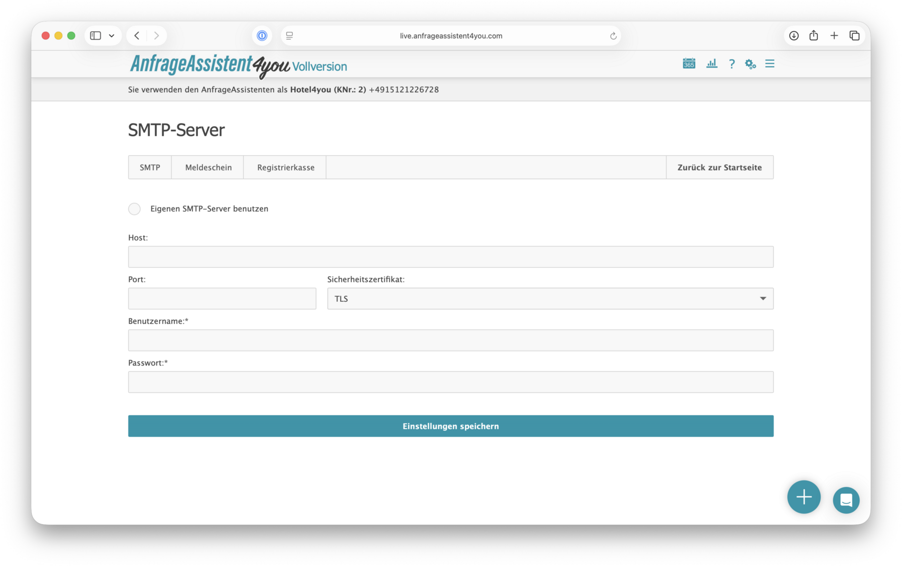Click the page reload control in address bar
902x566 pixels.
coord(613,35)
